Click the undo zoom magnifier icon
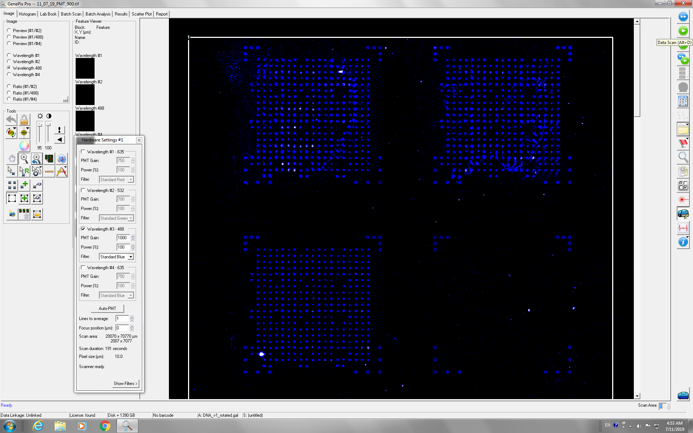 pyautogui.click(x=36, y=158)
